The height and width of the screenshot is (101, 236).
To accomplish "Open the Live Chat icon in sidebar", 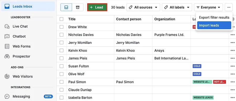I will point(7,26).
